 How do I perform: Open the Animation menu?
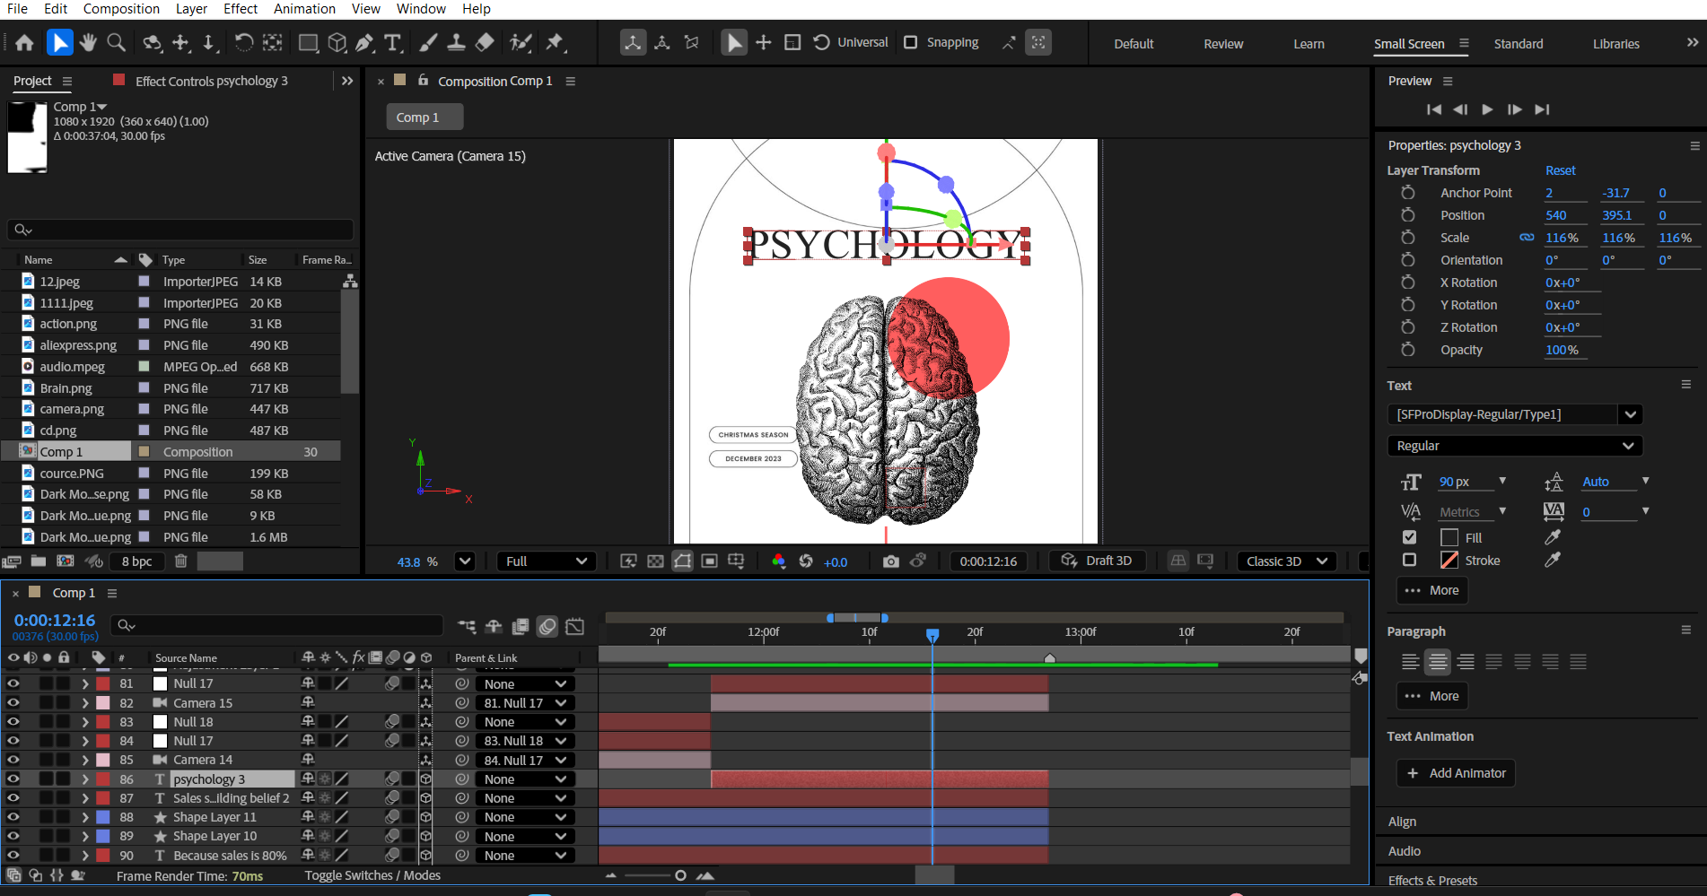point(304,9)
